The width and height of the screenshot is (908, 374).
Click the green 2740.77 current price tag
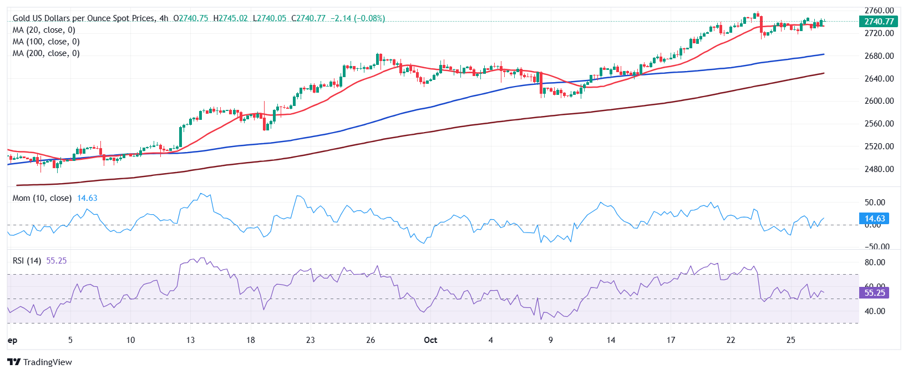879,22
